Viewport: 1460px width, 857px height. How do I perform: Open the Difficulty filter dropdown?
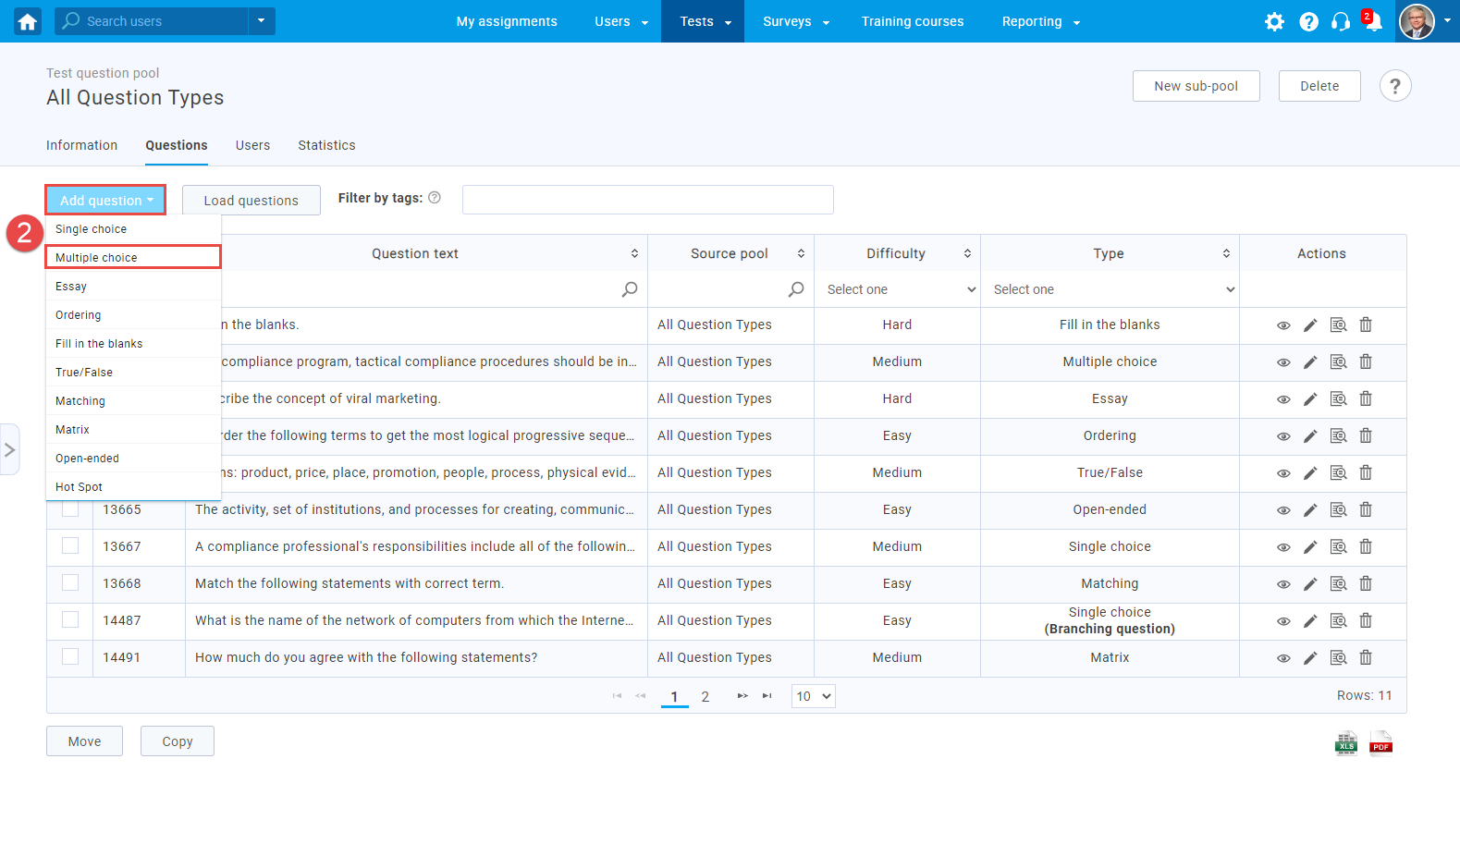(897, 289)
